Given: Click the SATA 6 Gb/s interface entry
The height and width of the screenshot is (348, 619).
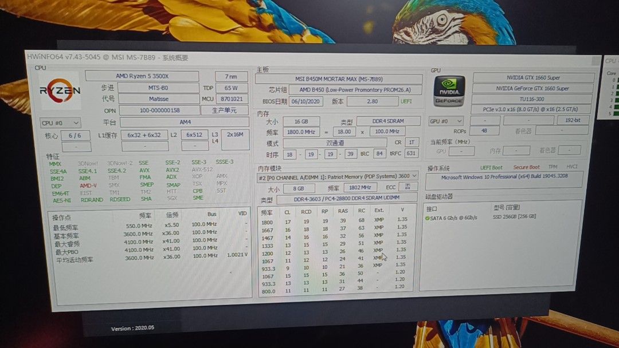Looking at the screenshot, I should 453,218.
